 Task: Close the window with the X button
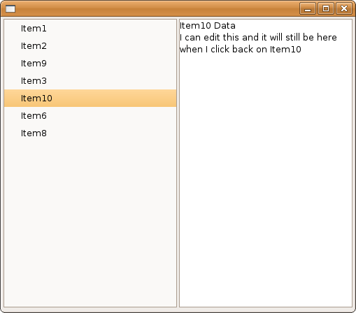point(344,8)
